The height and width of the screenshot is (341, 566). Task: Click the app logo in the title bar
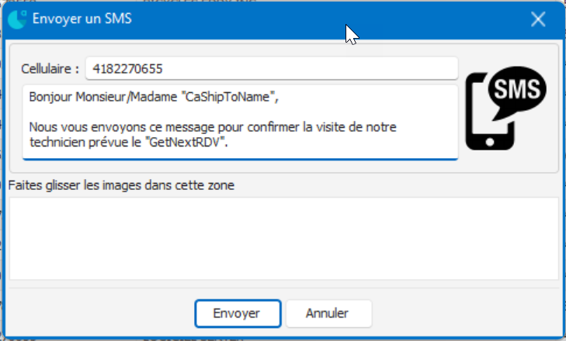click(17, 19)
